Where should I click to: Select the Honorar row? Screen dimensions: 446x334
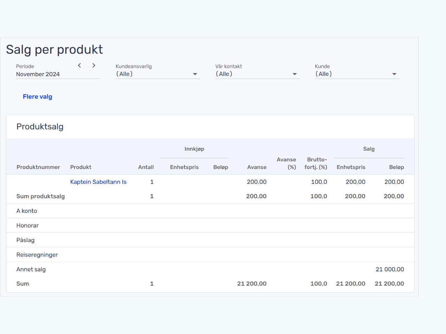click(x=210, y=225)
